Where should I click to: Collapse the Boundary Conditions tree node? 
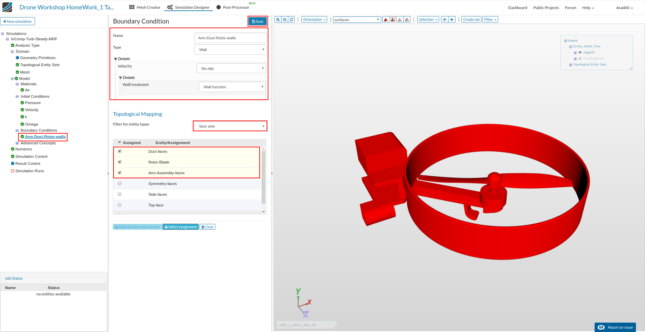[17, 131]
